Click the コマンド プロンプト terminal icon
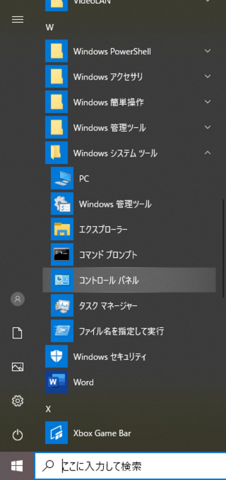 point(62,254)
